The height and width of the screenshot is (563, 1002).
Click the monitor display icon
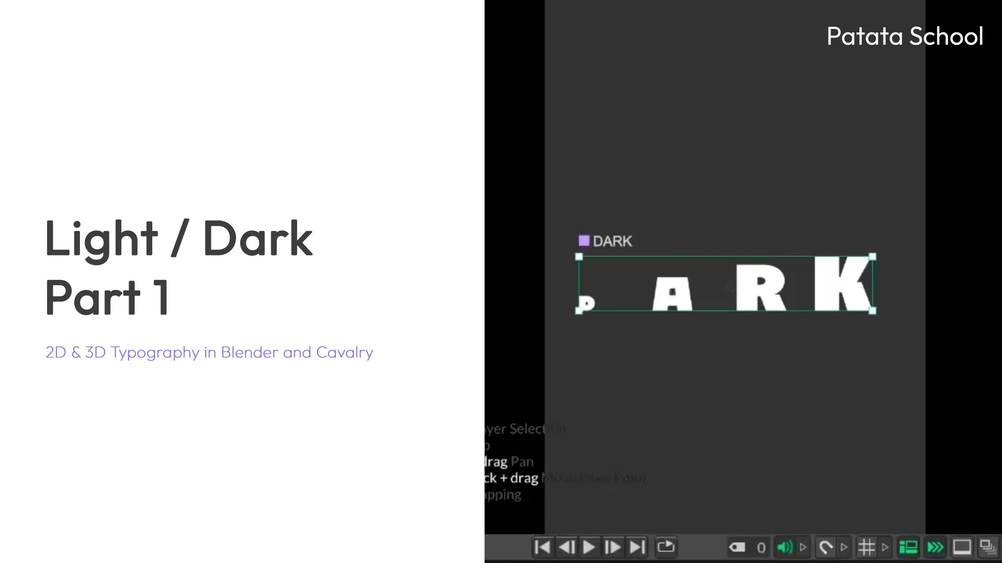coord(962,547)
